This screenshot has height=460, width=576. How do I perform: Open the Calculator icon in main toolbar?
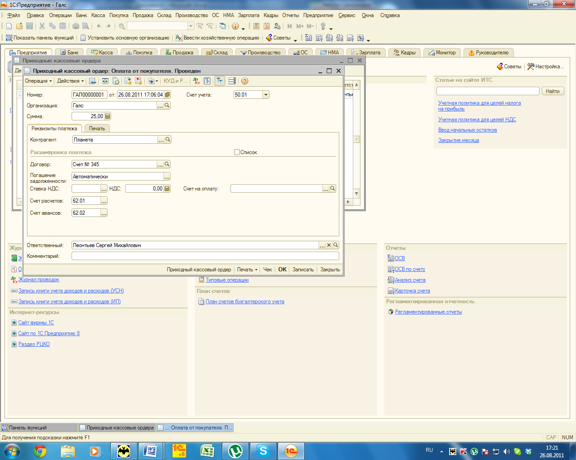(256, 26)
